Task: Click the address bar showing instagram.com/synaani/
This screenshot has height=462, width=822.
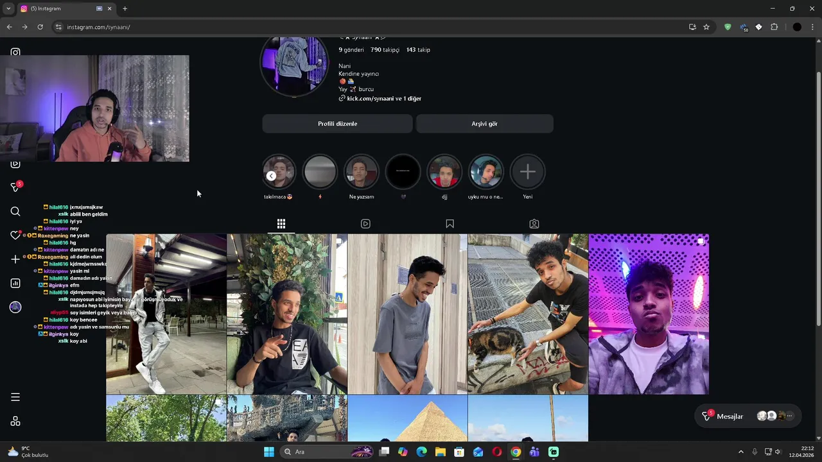Action: [372, 27]
